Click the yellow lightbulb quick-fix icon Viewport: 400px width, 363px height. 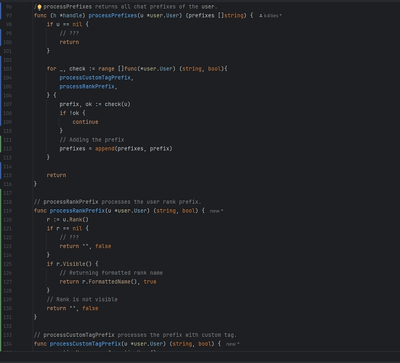point(39,7)
